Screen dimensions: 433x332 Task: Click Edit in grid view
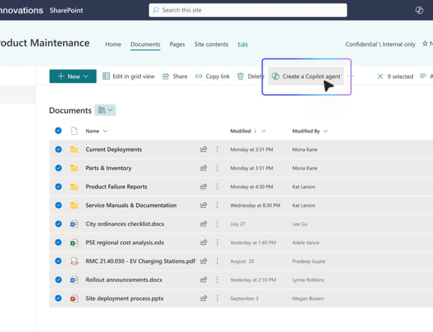[x=129, y=76]
